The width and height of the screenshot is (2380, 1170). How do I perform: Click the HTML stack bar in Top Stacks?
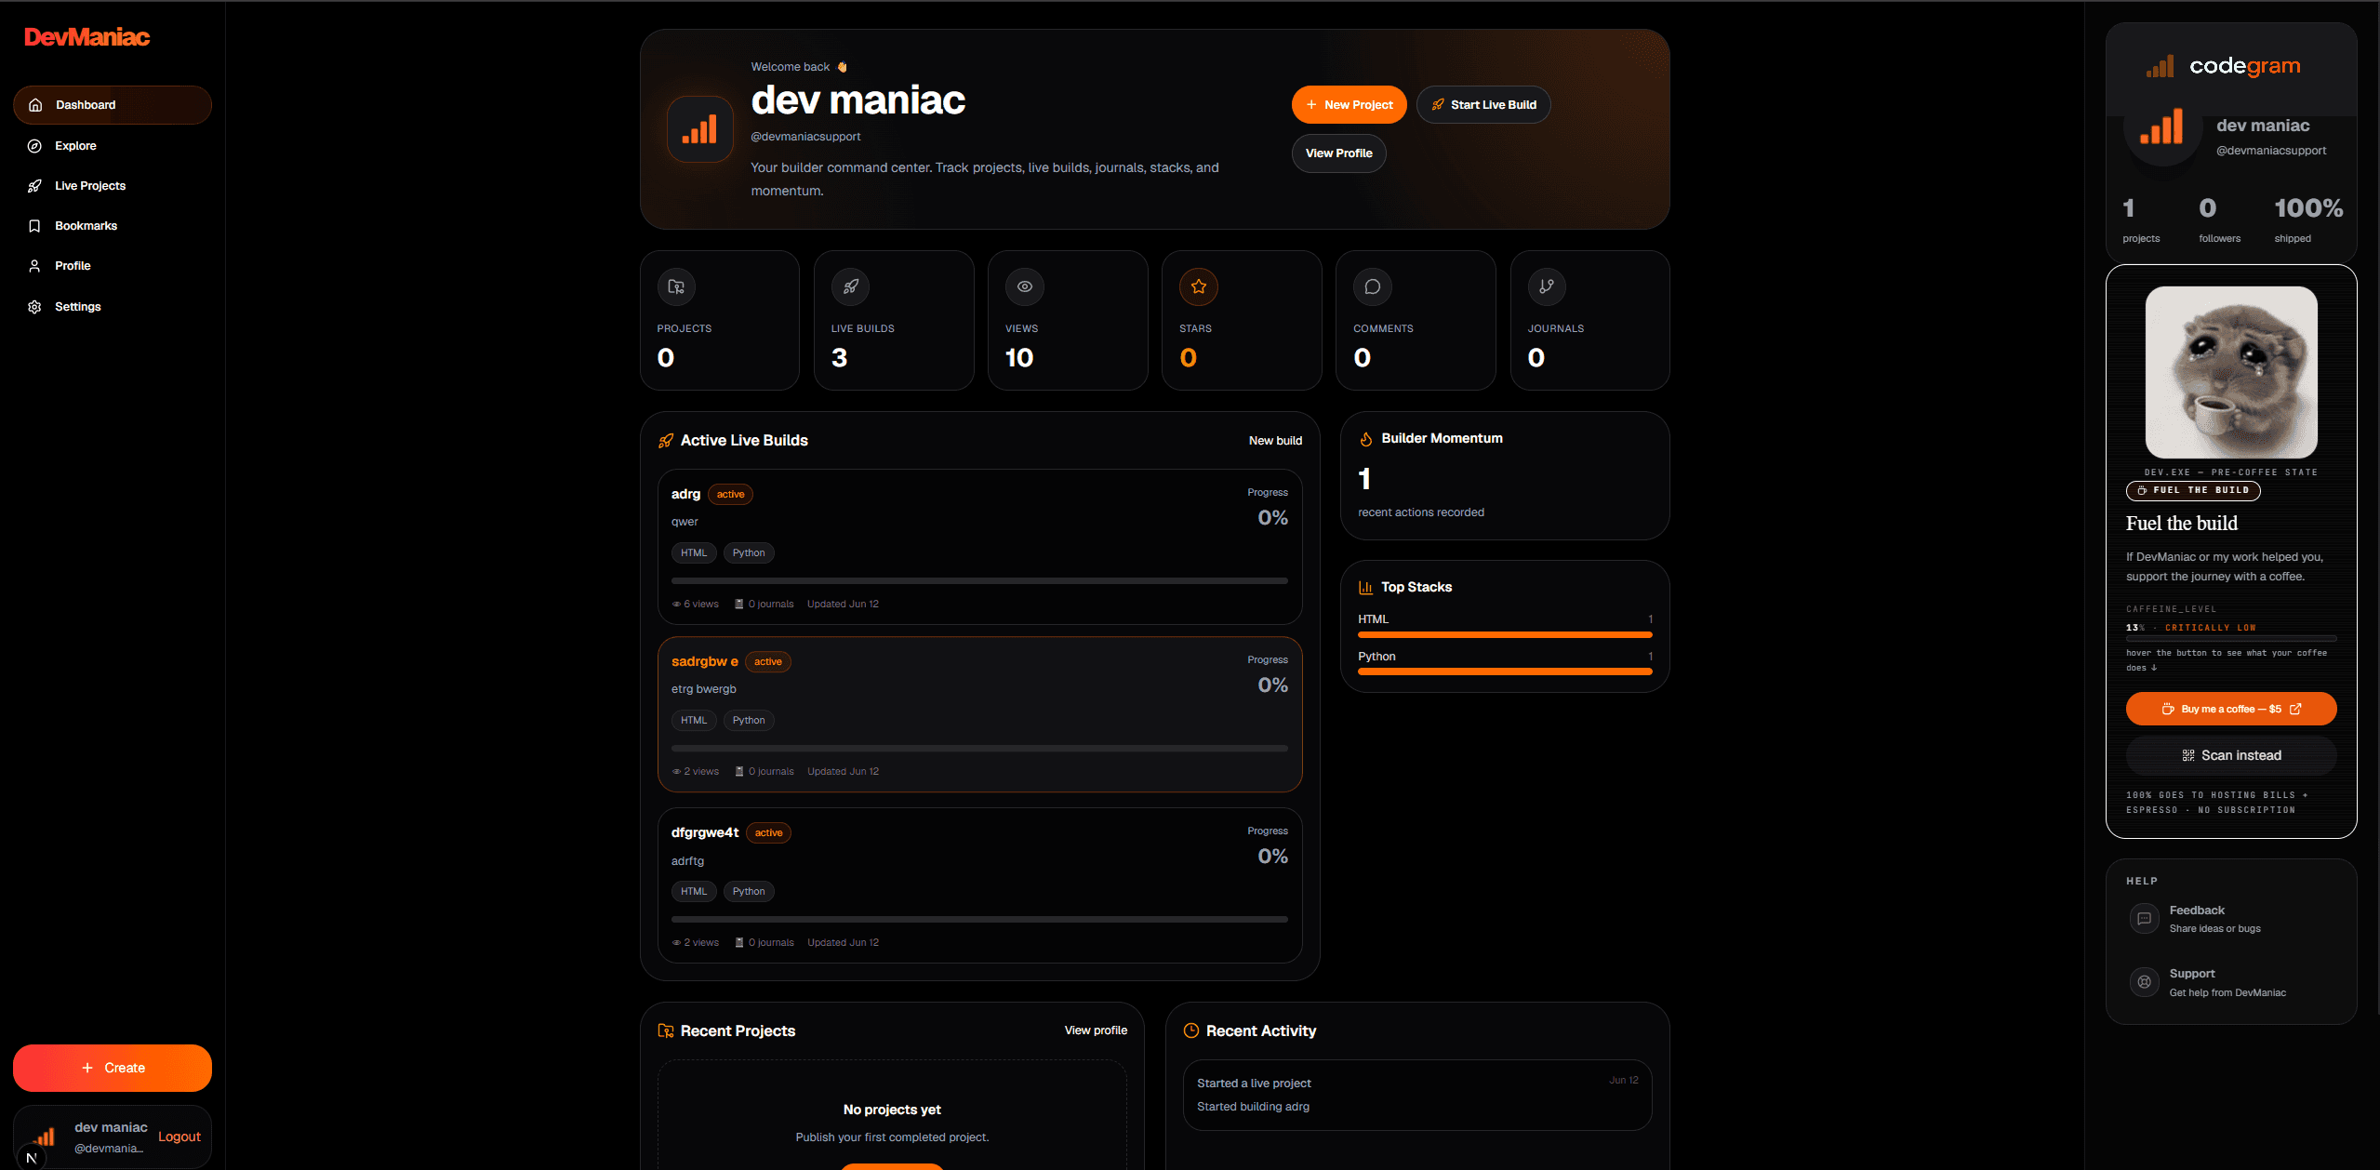click(x=1505, y=635)
